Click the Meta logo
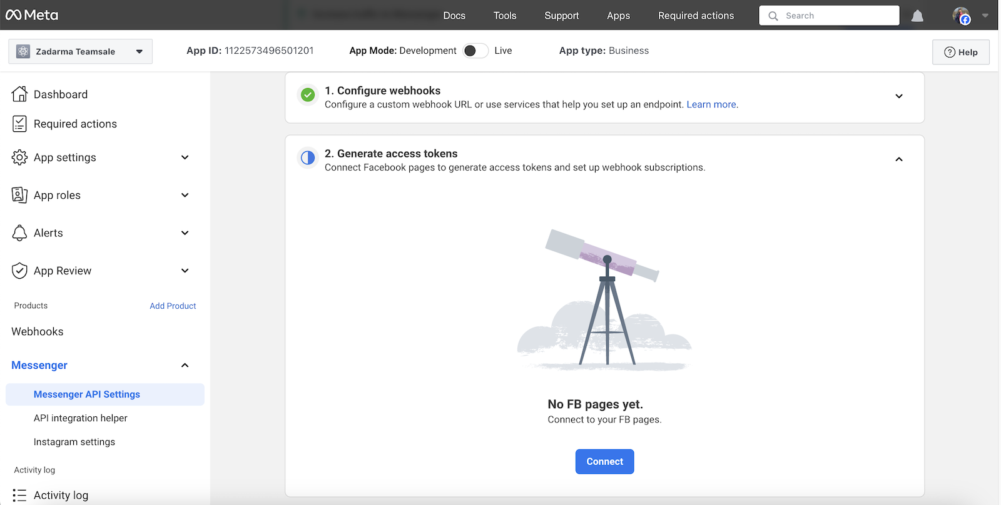 pos(32,15)
